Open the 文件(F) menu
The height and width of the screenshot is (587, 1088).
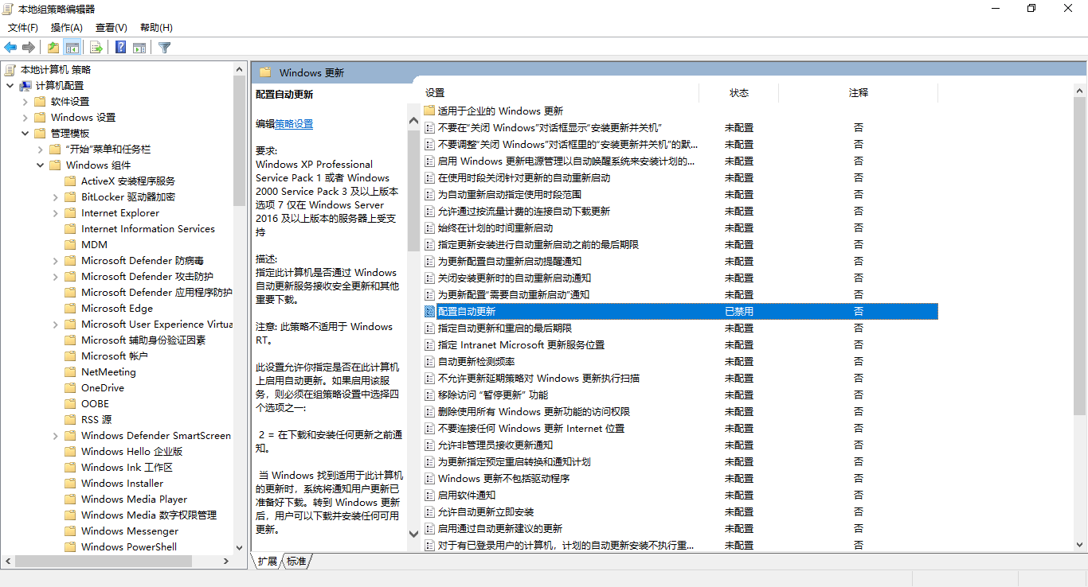(23, 28)
